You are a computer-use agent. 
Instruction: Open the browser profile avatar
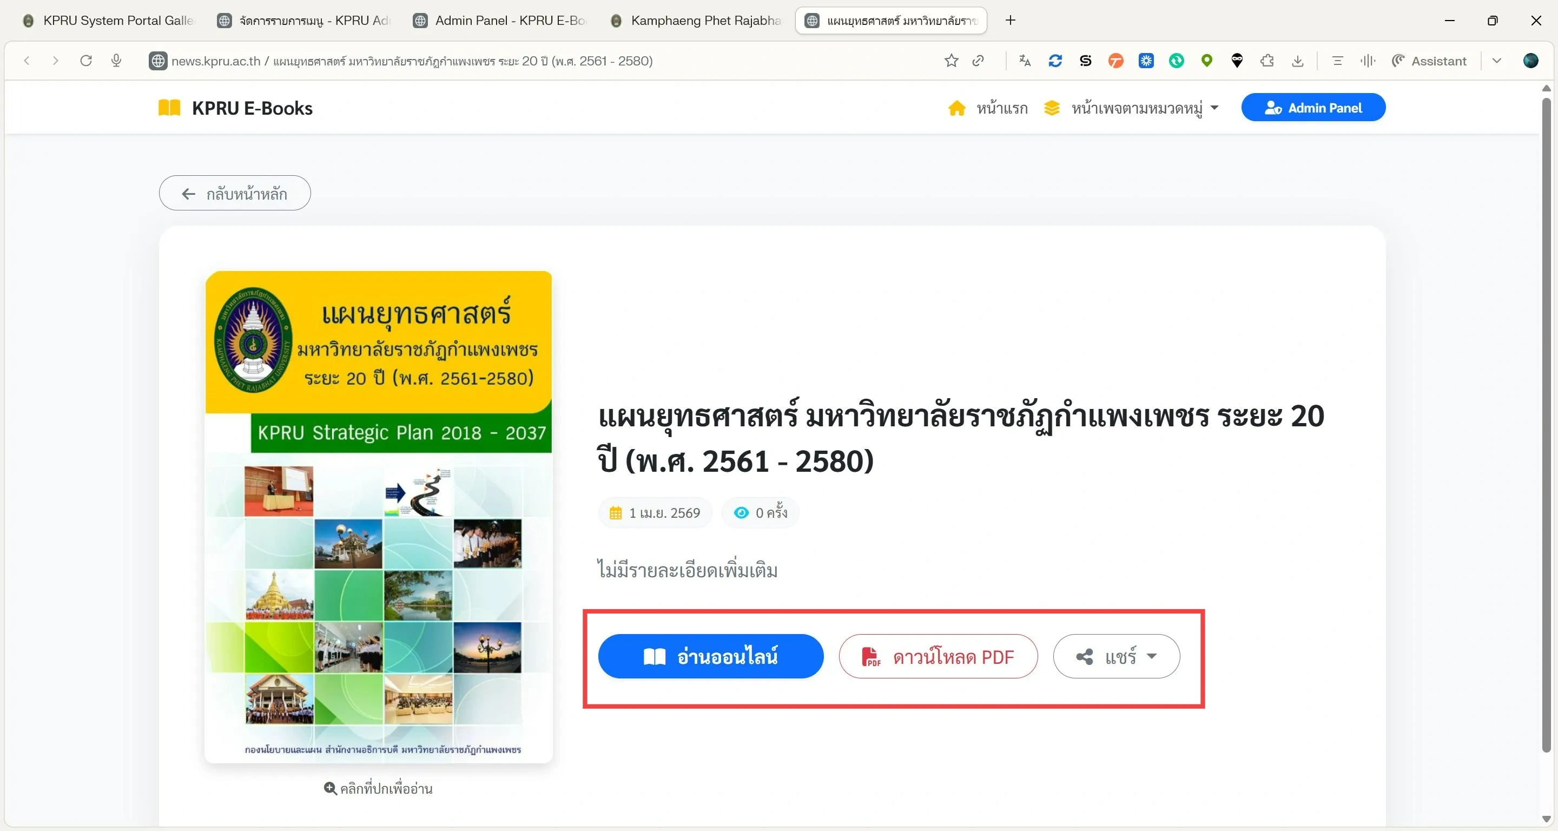coord(1531,61)
